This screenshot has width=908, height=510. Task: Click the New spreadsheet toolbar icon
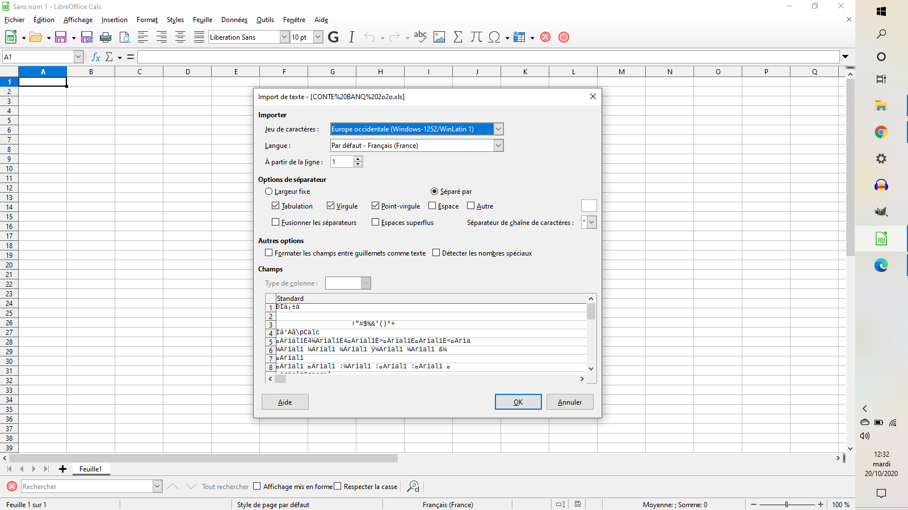(11, 37)
